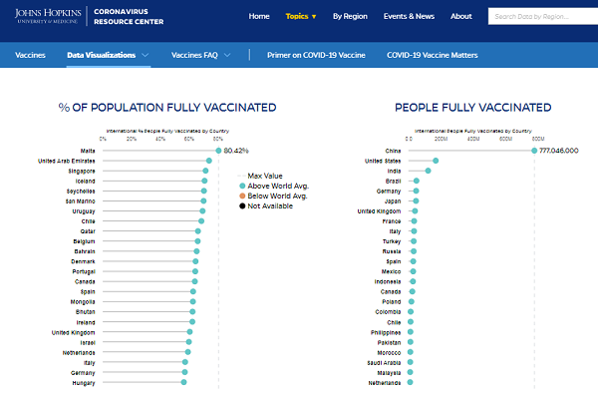Click Russia's people vaccinated dot
The height and width of the screenshot is (393, 598).
[x=414, y=251]
